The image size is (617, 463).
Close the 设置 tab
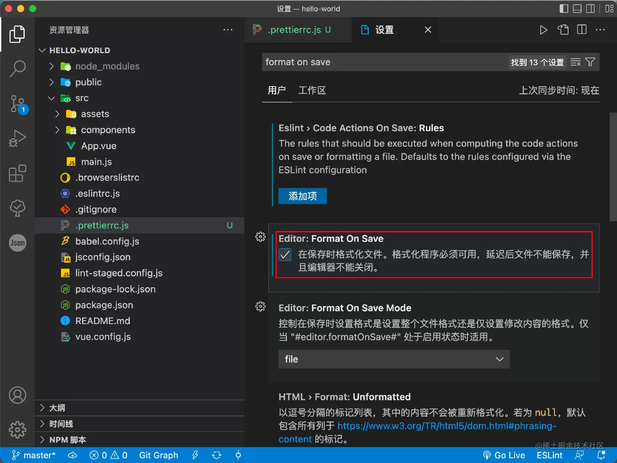[x=428, y=30]
